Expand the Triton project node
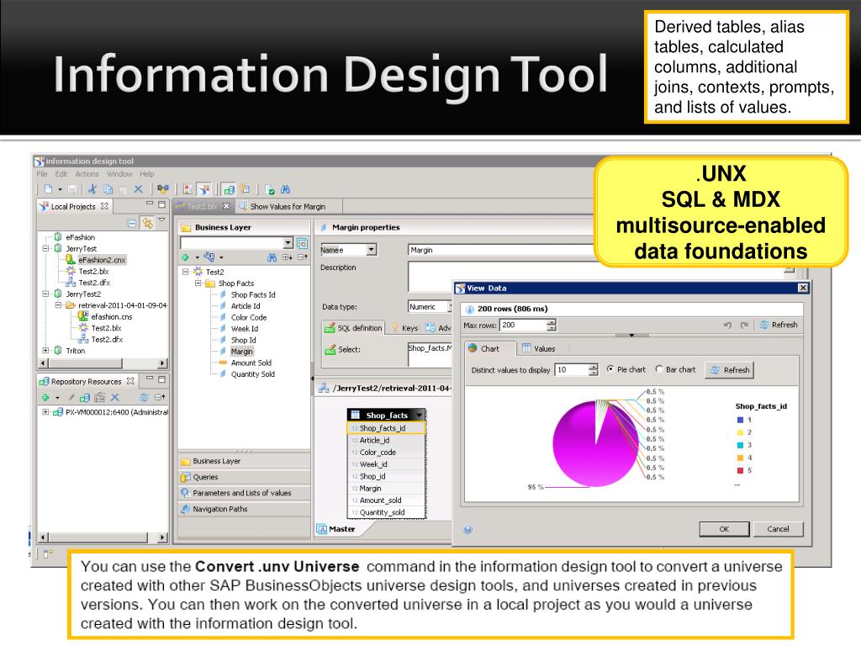The height and width of the screenshot is (646, 861). (x=45, y=351)
